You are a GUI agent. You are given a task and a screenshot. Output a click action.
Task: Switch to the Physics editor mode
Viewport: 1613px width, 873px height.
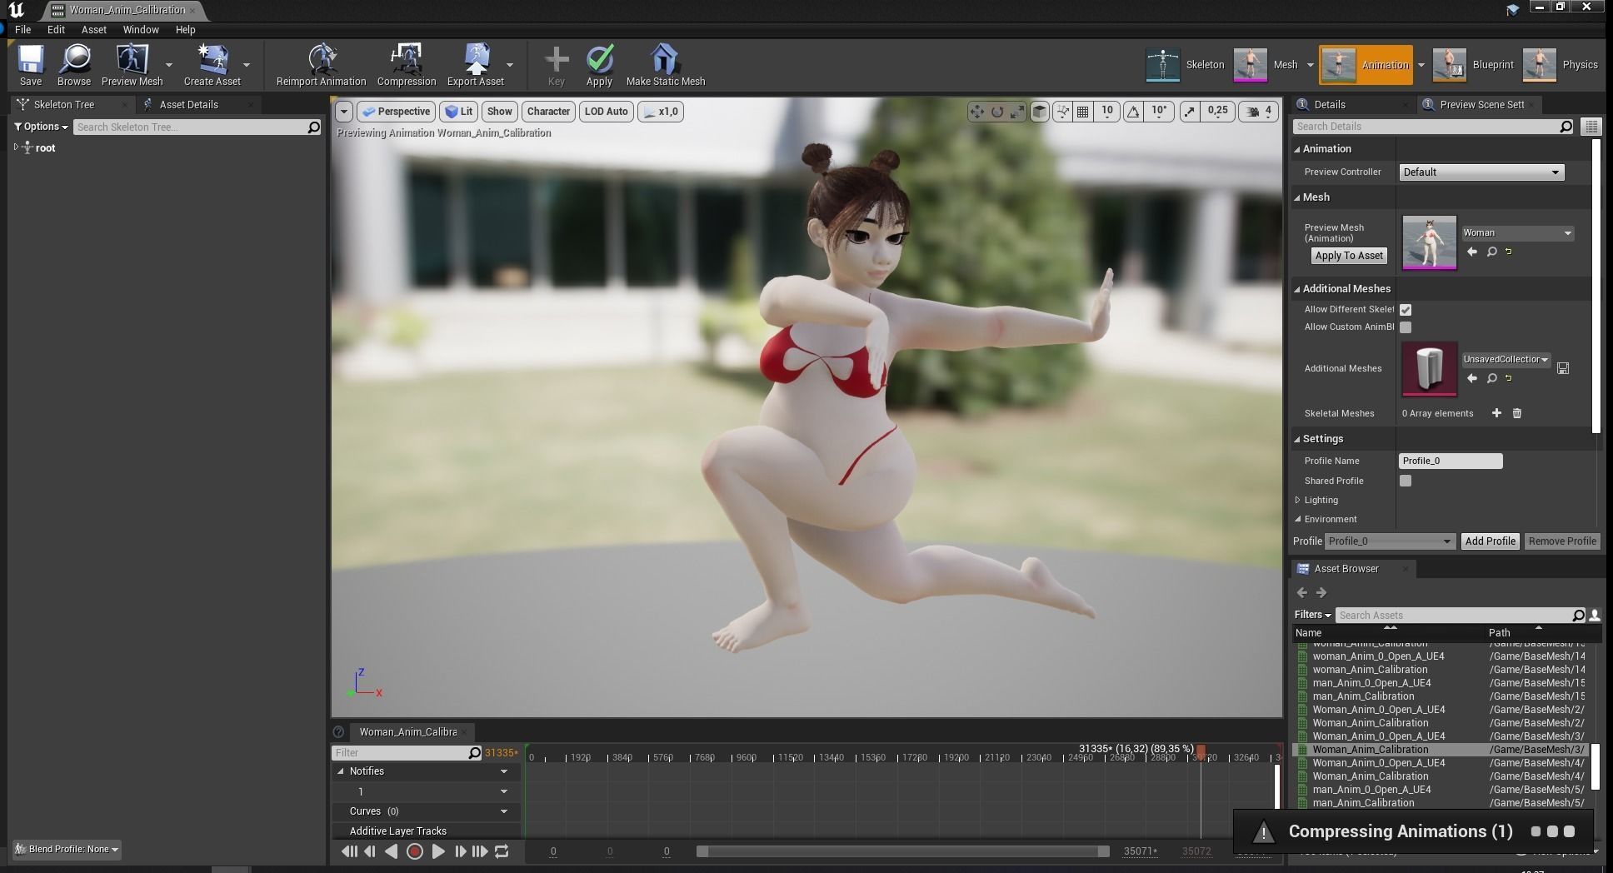pyautogui.click(x=1561, y=65)
